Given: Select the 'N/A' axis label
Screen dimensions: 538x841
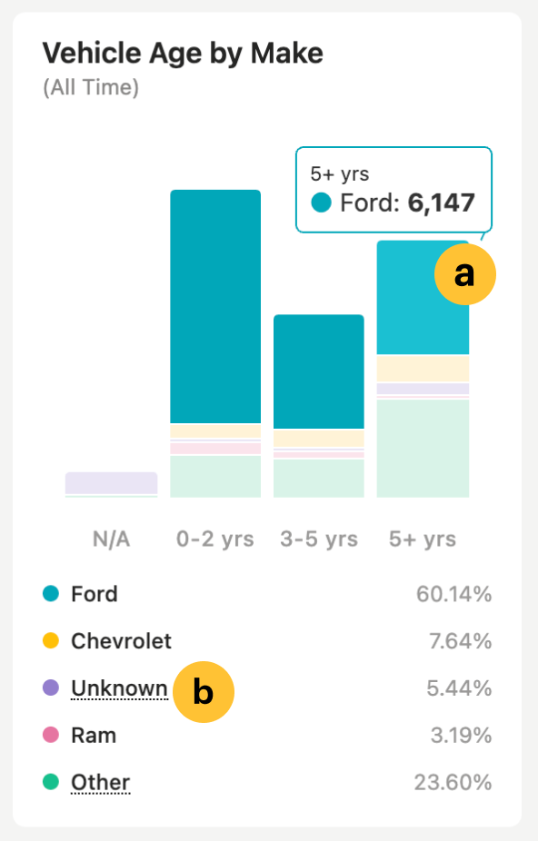Looking at the screenshot, I should click(x=112, y=539).
